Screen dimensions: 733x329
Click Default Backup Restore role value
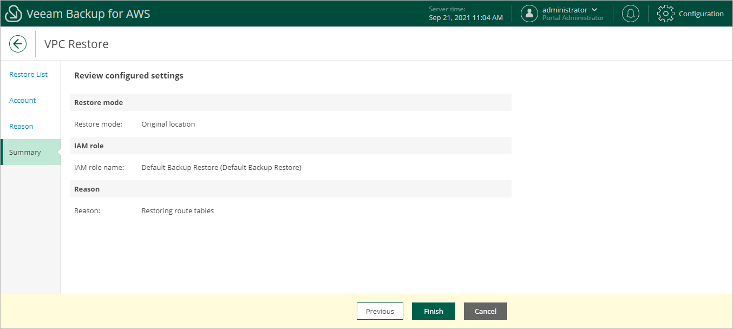click(221, 168)
